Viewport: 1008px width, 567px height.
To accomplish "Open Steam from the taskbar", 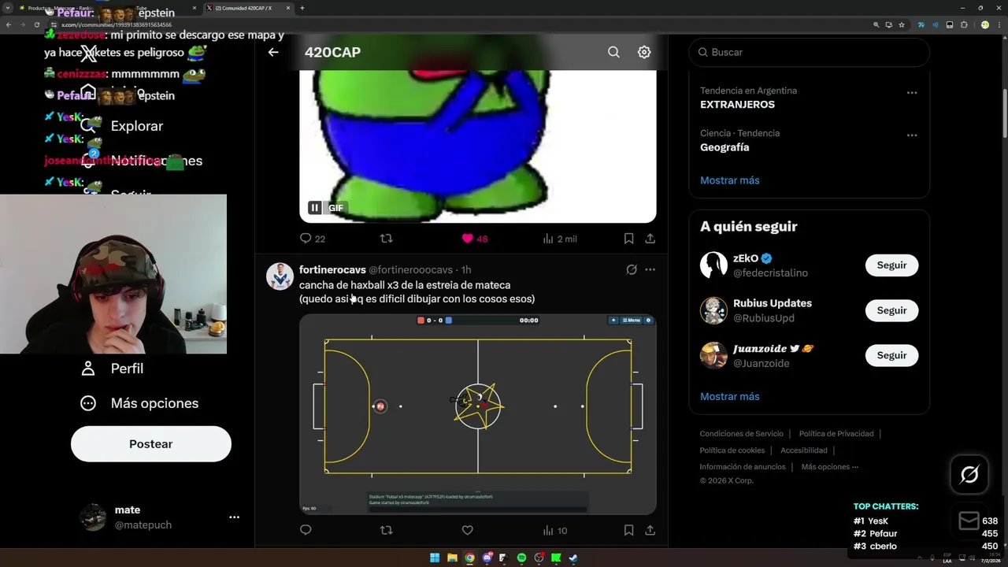I will coord(573,558).
